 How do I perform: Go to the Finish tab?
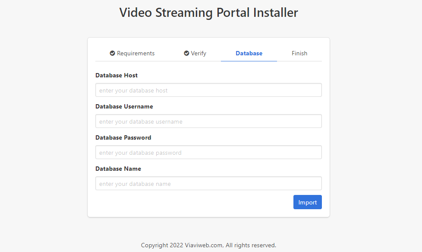299,54
